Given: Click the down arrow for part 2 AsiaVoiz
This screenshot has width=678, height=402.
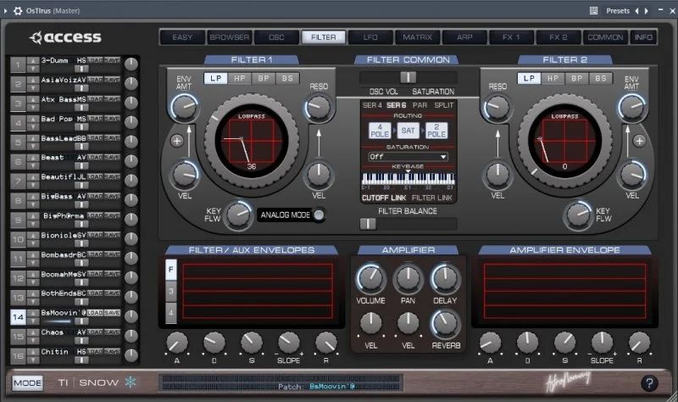Looking at the screenshot, I should point(33,88).
